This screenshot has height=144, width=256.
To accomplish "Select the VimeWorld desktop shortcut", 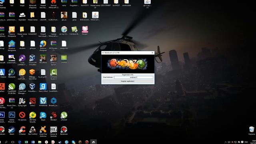I will tap(43, 102).
